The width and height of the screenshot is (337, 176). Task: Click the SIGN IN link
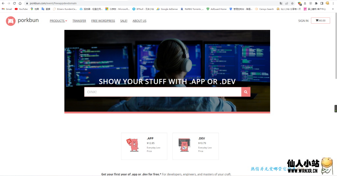click(x=303, y=21)
